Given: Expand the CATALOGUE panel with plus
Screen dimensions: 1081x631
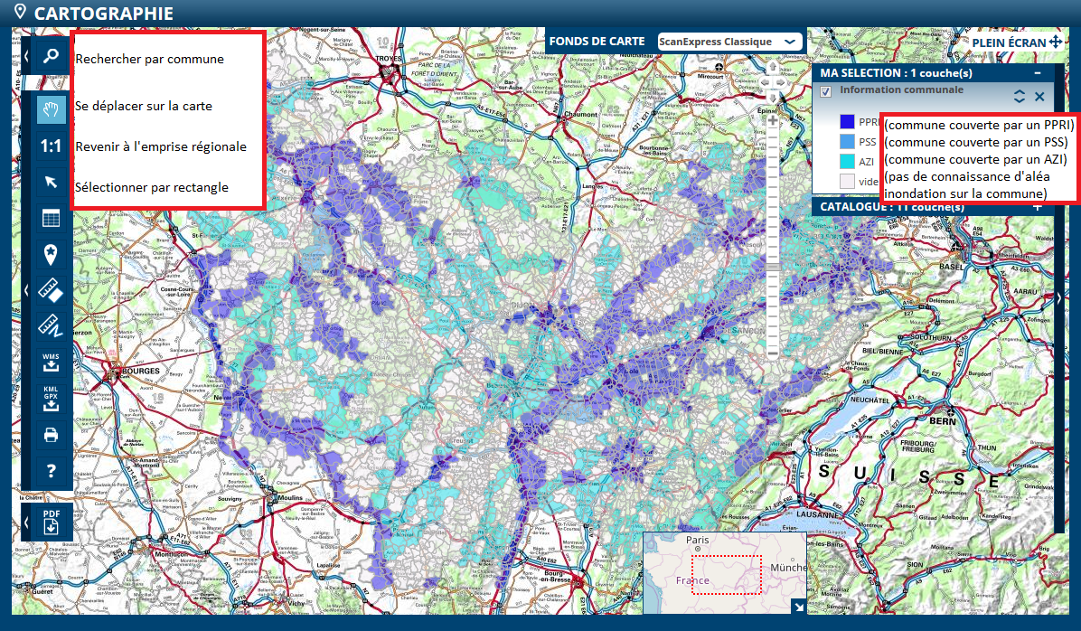Looking at the screenshot, I should [1038, 206].
